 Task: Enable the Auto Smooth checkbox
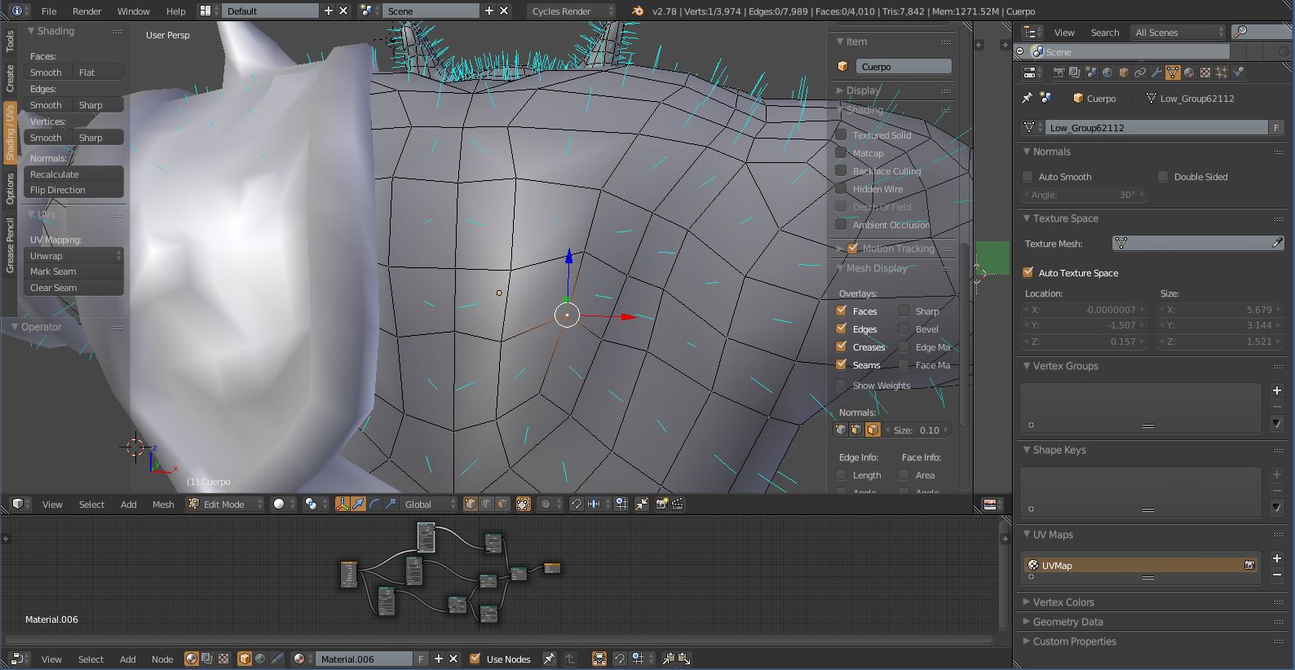[x=1028, y=177]
